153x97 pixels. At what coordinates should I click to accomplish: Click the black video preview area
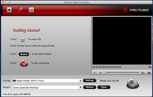[122, 41]
